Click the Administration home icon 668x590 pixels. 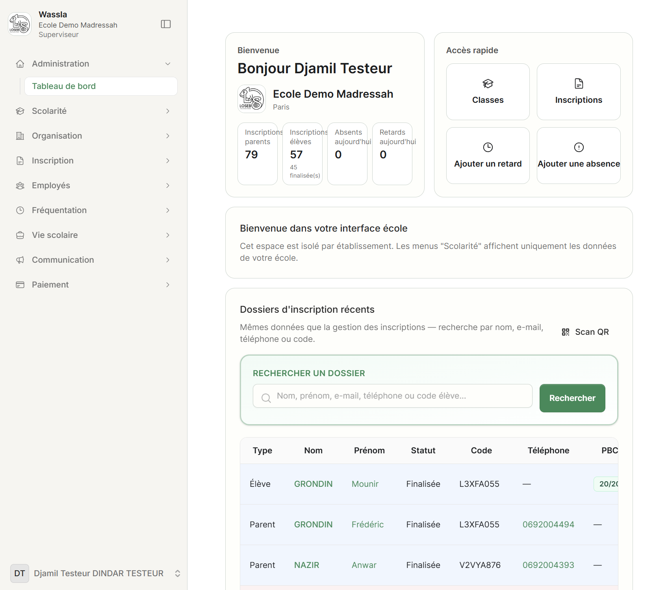tap(20, 64)
